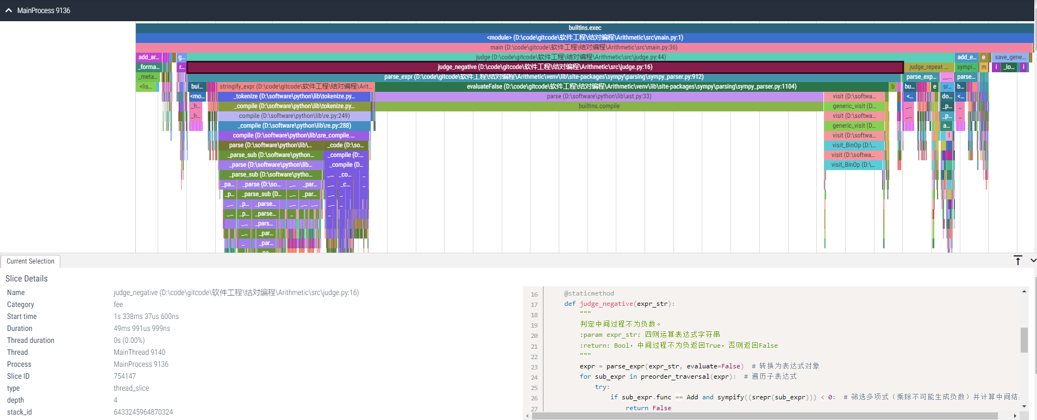The width and height of the screenshot is (1037, 420).
Task: Select the _tokenize (tokenize.py) slice
Action: pos(294,96)
